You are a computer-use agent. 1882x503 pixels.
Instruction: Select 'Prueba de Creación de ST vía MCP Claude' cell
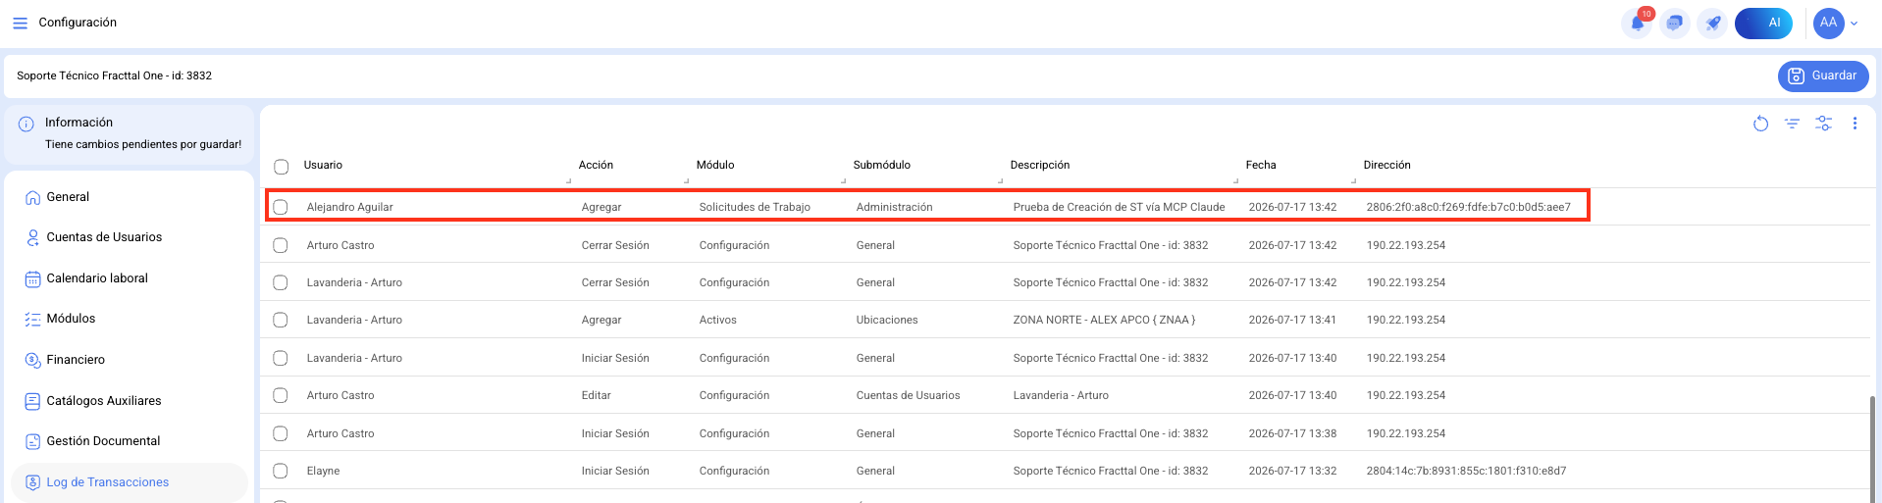tap(1119, 207)
